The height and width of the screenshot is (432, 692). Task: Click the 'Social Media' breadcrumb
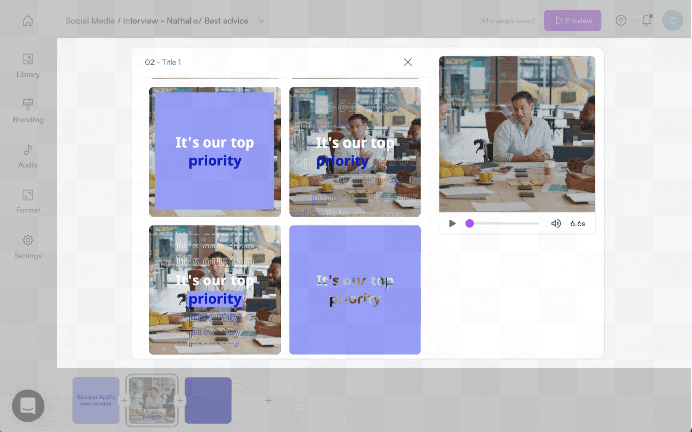point(90,21)
